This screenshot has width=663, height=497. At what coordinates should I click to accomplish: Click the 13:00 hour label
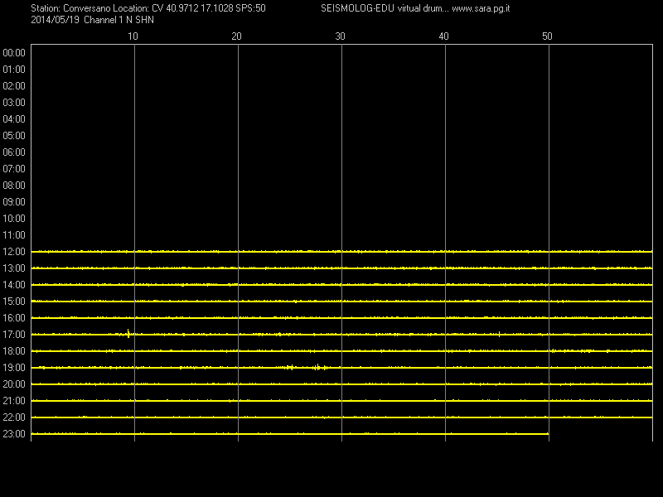[14, 268]
